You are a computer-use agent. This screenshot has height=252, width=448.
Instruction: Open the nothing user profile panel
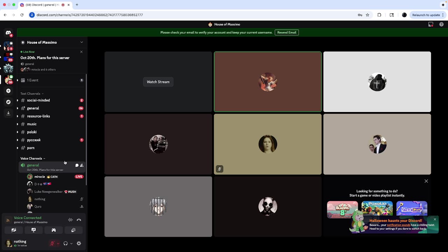[24, 243]
